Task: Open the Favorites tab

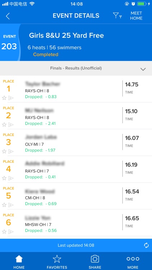Action: [57, 262]
